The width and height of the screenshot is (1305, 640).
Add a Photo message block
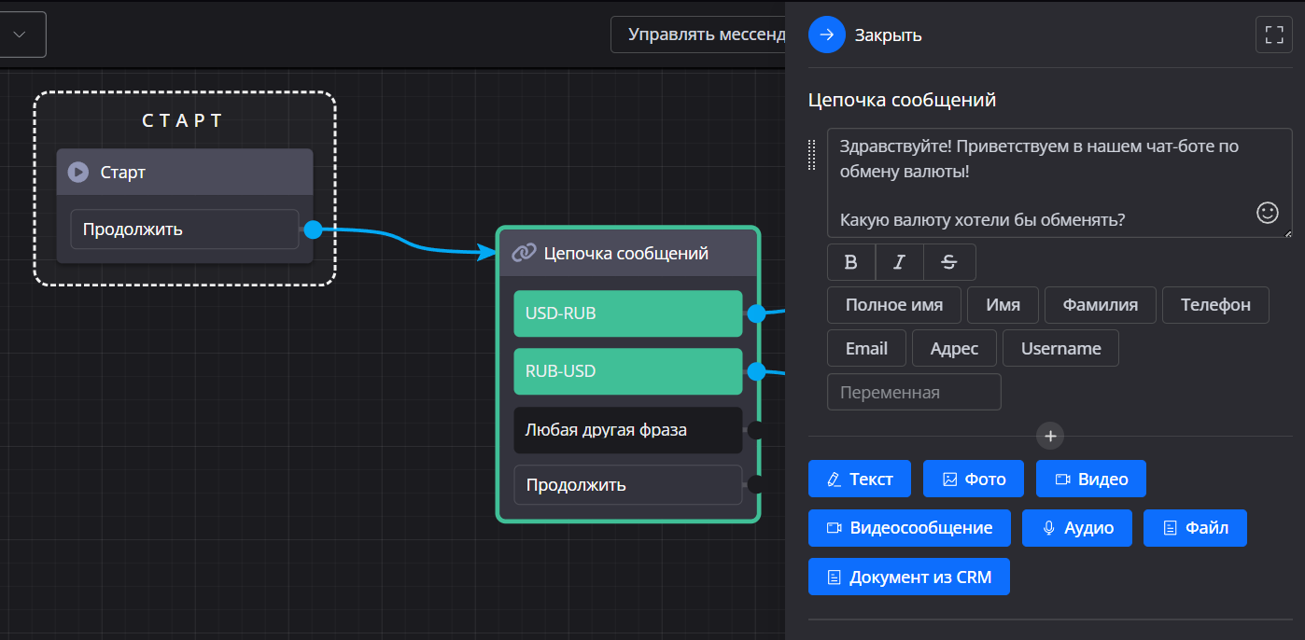point(974,479)
